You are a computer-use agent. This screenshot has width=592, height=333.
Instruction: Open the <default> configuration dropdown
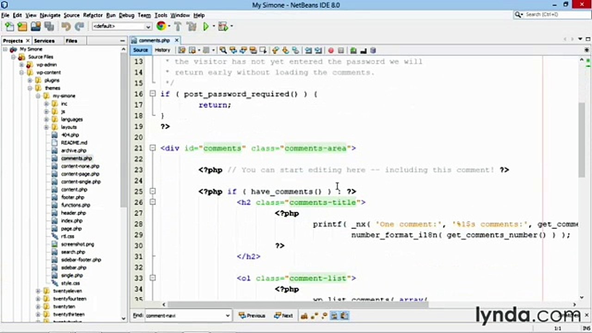coord(122,26)
